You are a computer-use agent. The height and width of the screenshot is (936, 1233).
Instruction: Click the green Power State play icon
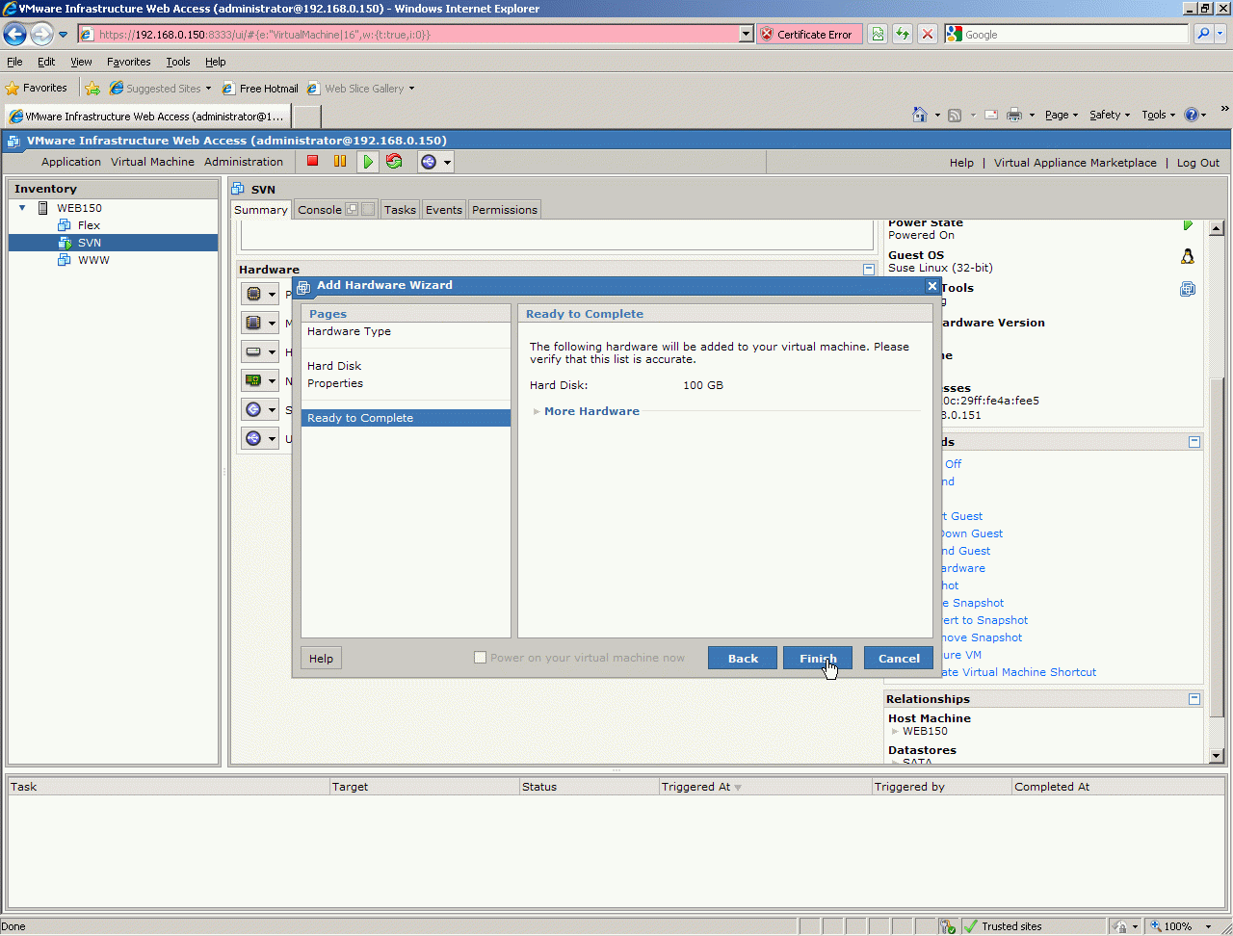(1188, 225)
